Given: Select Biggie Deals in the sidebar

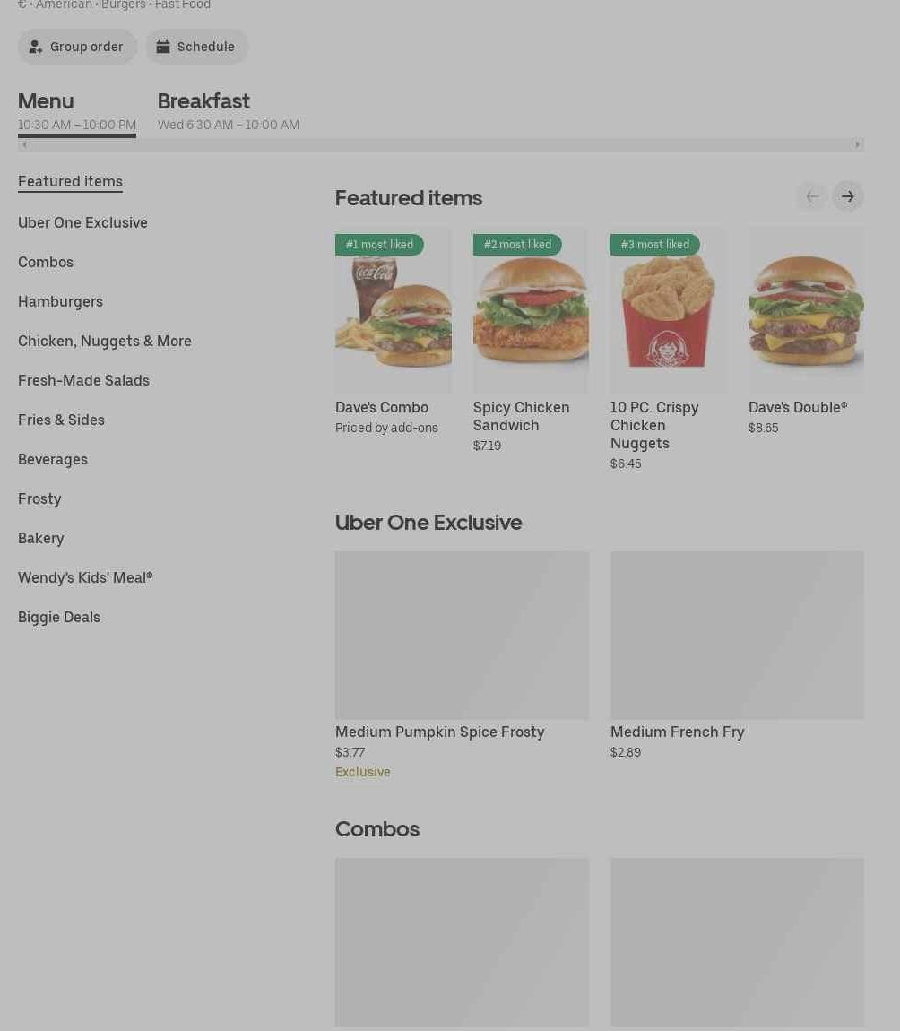Looking at the screenshot, I should [x=59, y=617].
